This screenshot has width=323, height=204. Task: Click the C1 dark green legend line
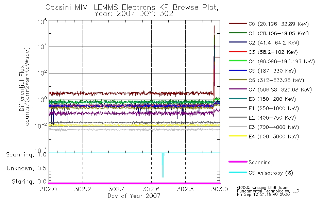[x=238, y=33]
